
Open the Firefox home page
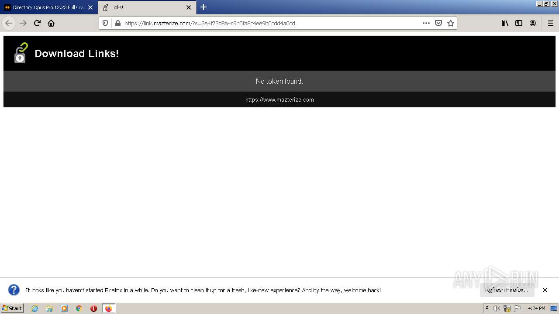[51, 23]
